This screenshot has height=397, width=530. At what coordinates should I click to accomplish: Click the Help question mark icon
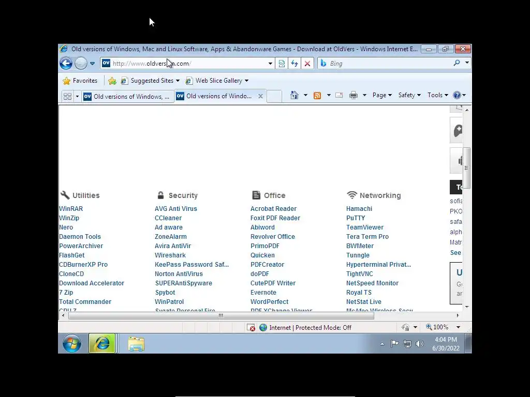457,95
